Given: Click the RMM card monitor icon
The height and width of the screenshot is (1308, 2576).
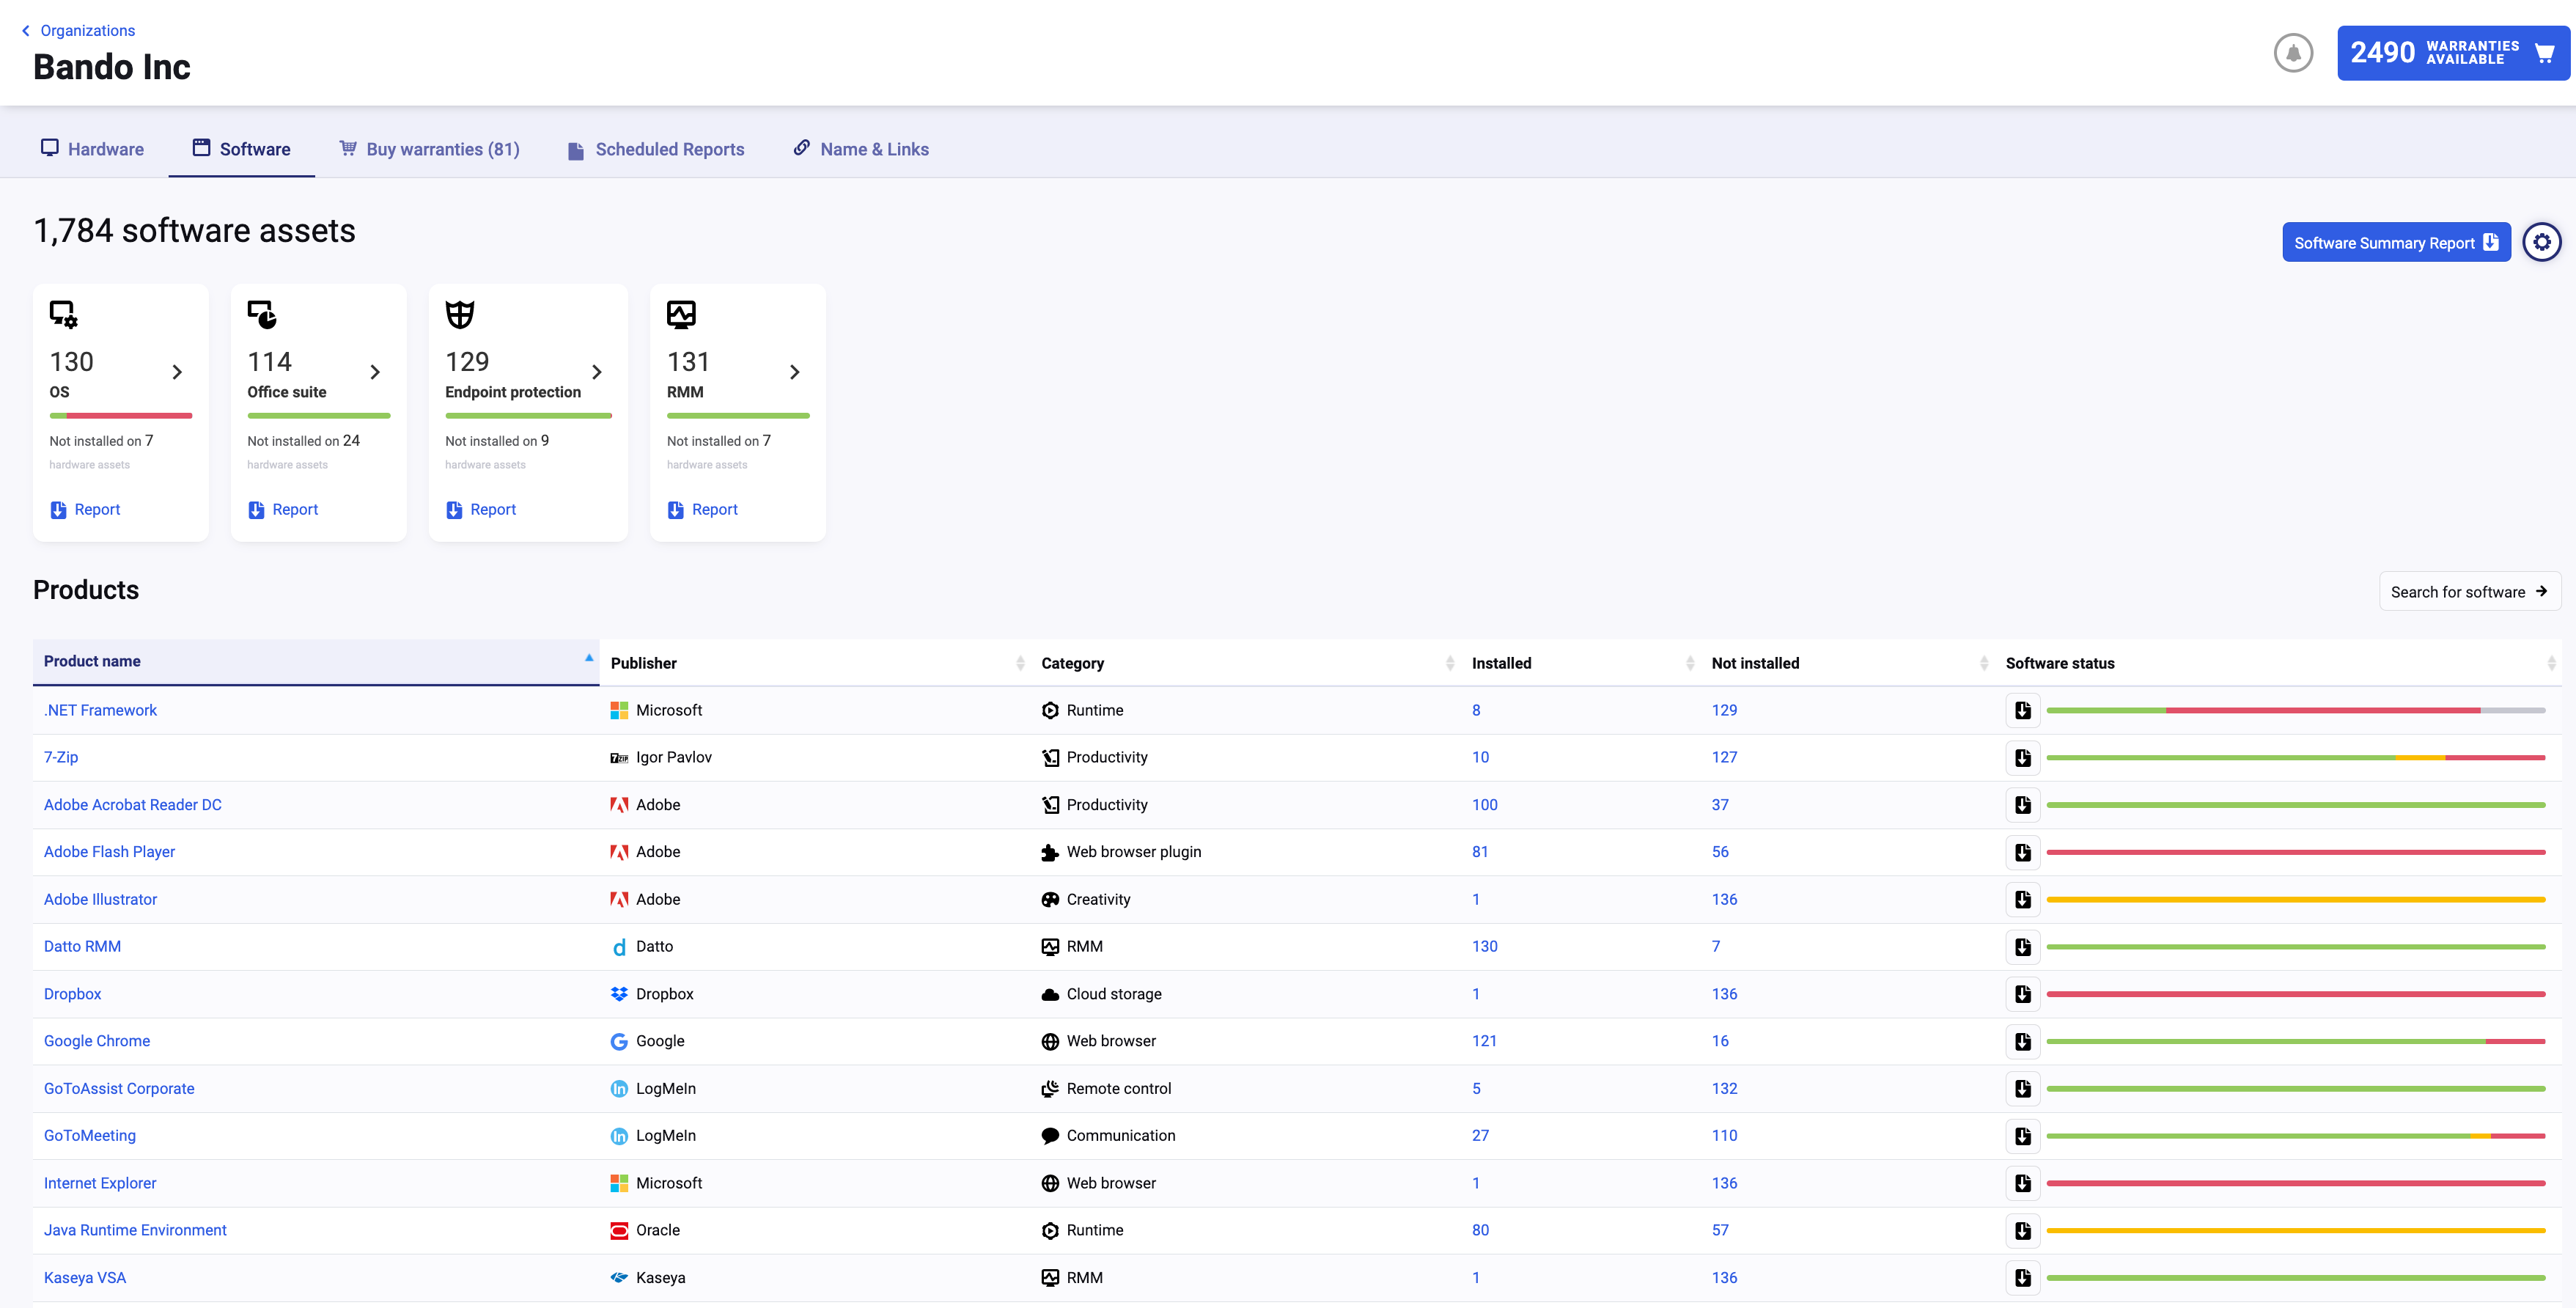Looking at the screenshot, I should click(x=681, y=314).
